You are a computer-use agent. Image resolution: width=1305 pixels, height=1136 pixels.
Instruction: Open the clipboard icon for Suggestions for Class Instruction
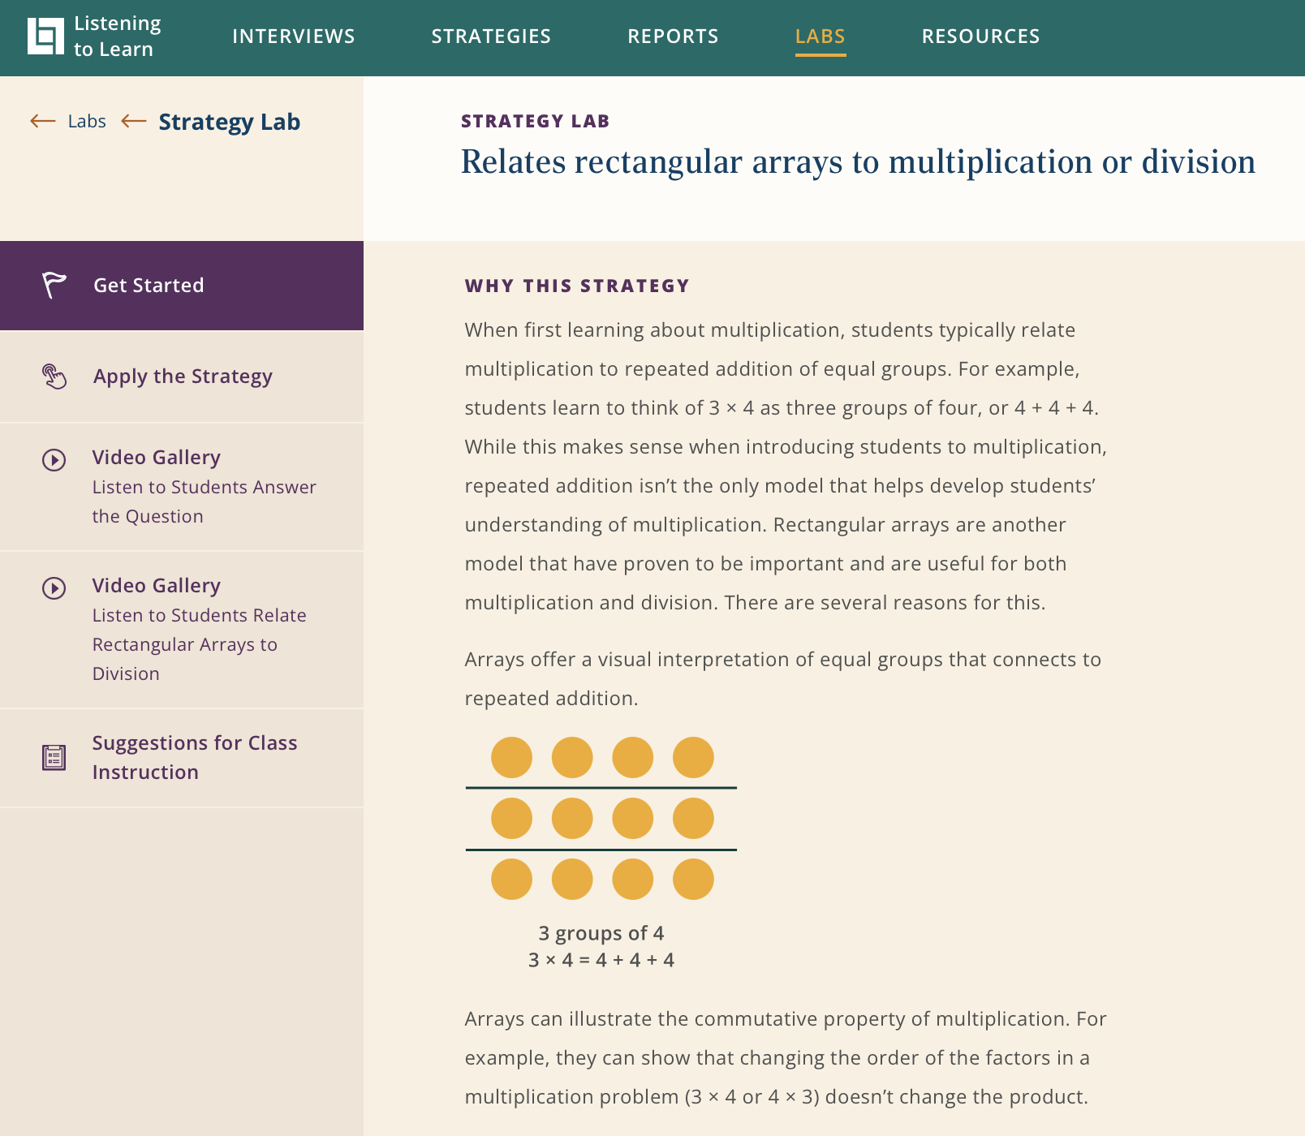click(x=52, y=756)
